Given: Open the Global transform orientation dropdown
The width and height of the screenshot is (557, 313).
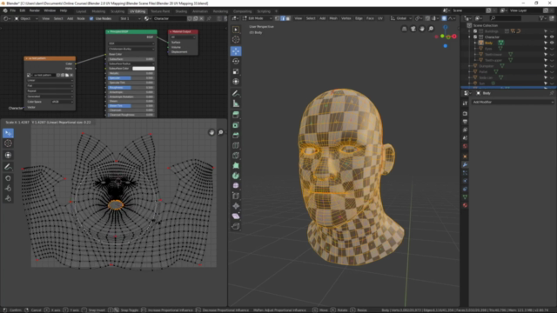Looking at the screenshot, I should [x=401, y=18].
